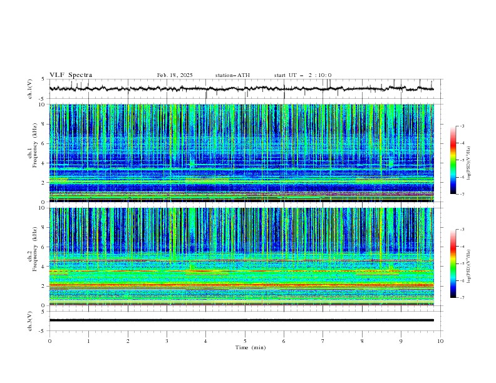The width and height of the screenshot is (496, 383).
Task: Click the '0' tick on the time axis
Action: (x=49, y=341)
